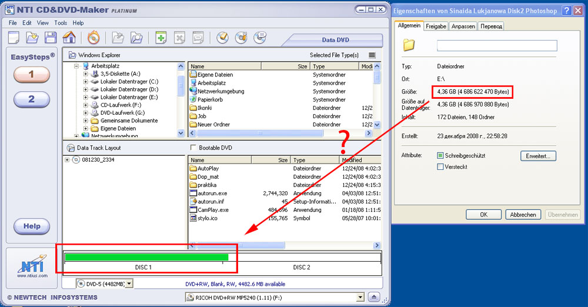
Task: Click the Remove file X icon
Action: point(179,38)
